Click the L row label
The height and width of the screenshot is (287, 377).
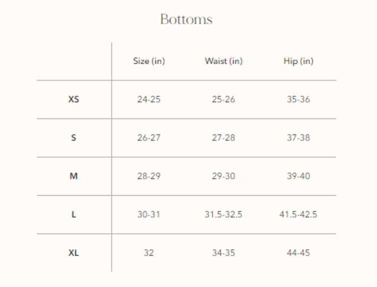(73, 214)
